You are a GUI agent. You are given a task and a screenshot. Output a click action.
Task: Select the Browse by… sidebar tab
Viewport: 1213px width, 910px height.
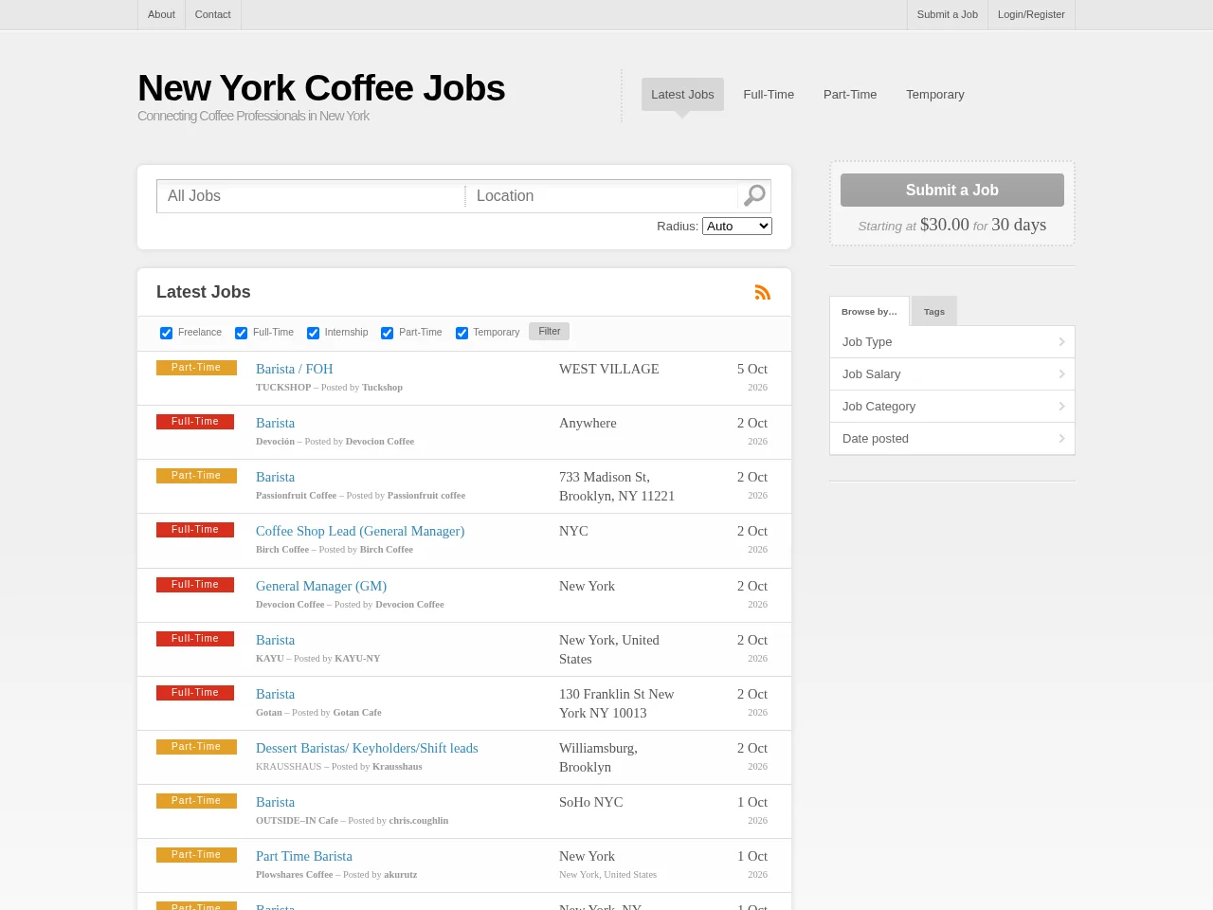[869, 311]
